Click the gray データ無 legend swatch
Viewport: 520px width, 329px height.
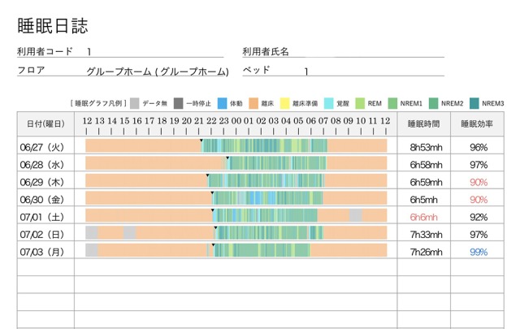[x=135, y=103]
